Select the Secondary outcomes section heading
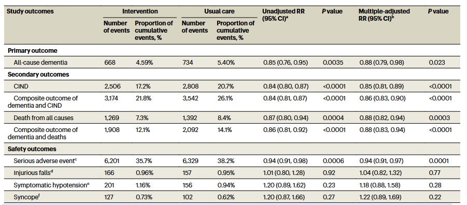467x205 pixels. [x=38, y=75]
